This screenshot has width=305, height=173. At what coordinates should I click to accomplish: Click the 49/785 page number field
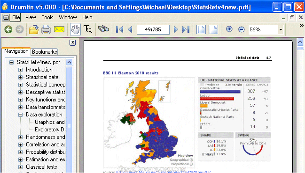pos(153,29)
